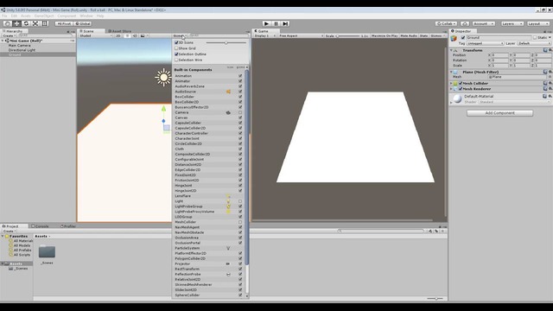Disable the Mesh Renderer component checkbox
553x311 pixels.
click(x=461, y=89)
